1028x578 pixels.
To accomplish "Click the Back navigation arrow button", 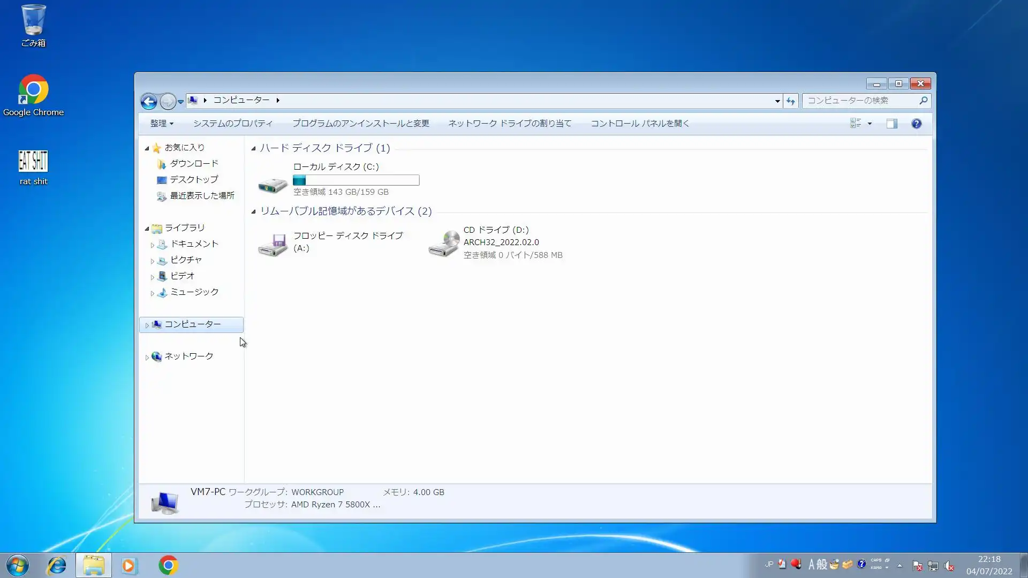I will 149,101.
